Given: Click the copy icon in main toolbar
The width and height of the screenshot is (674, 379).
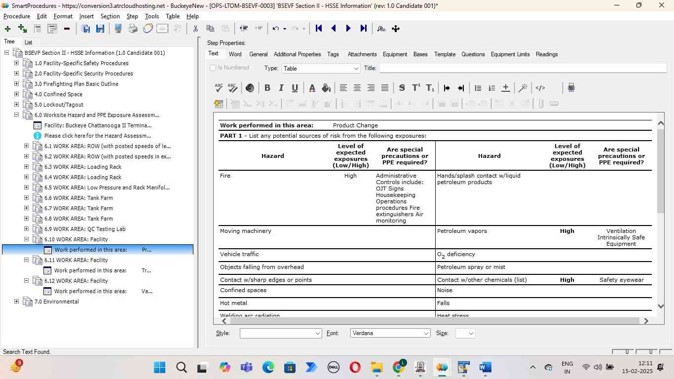Looking at the screenshot, I should (210, 29).
